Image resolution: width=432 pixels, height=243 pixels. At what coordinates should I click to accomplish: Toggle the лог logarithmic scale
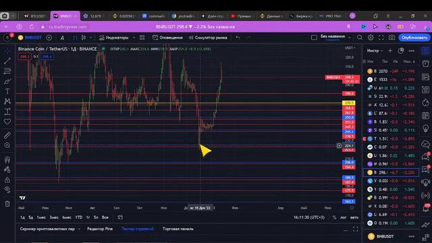click(x=344, y=217)
